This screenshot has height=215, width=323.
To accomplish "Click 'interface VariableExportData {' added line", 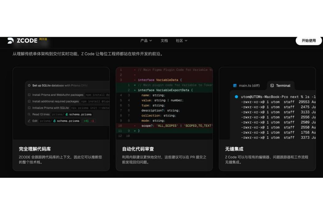I will pyautogui.click(x=165, y=90).
